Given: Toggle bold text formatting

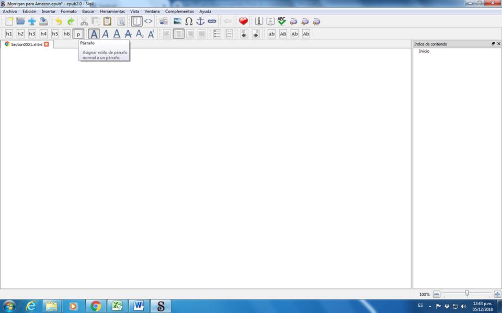Looking at the screenshot, I should tap(94, 34).
